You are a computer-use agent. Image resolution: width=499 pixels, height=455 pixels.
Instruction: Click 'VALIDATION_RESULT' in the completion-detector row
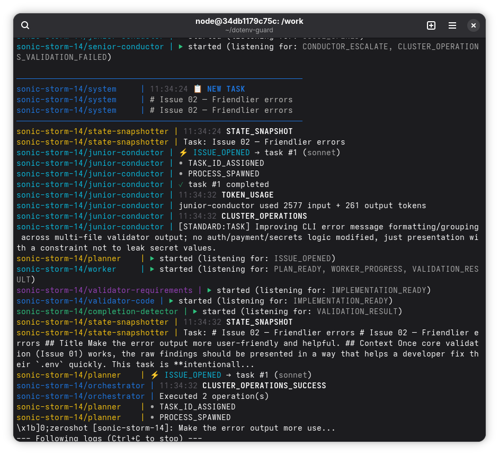click(x=357, y=311)
